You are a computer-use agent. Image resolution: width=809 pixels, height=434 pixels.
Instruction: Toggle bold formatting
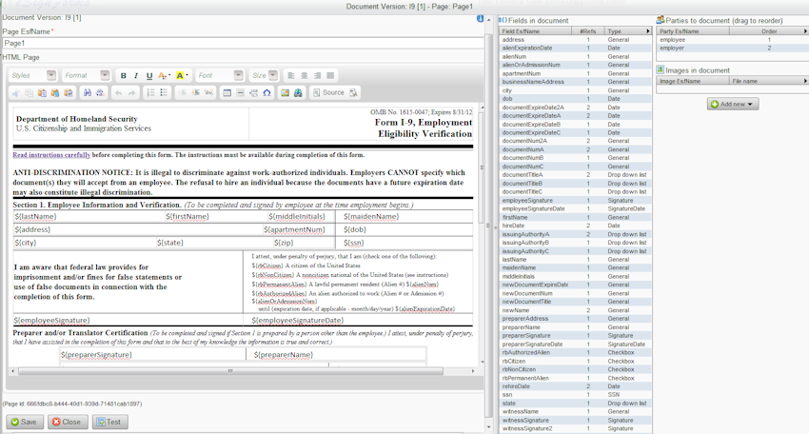pos(124,76)
